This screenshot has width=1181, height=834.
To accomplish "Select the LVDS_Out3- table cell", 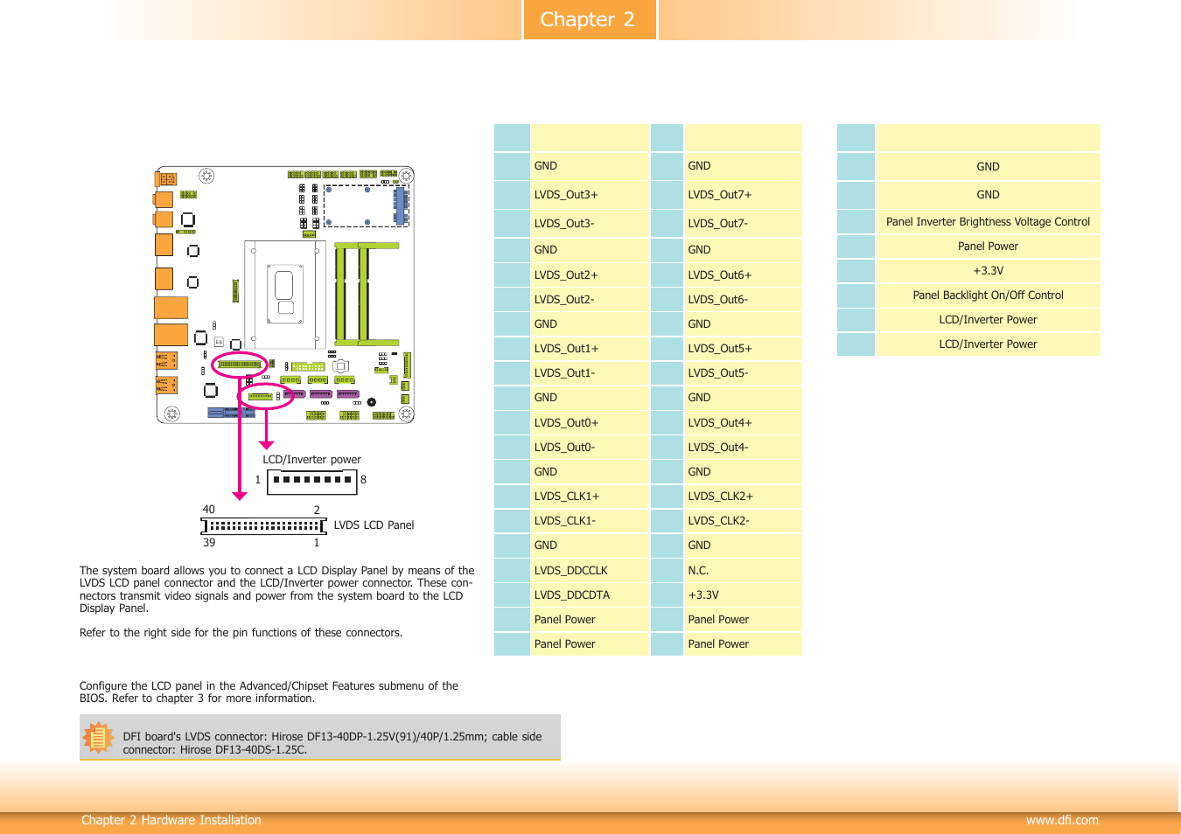I will [x=590, y=224].
